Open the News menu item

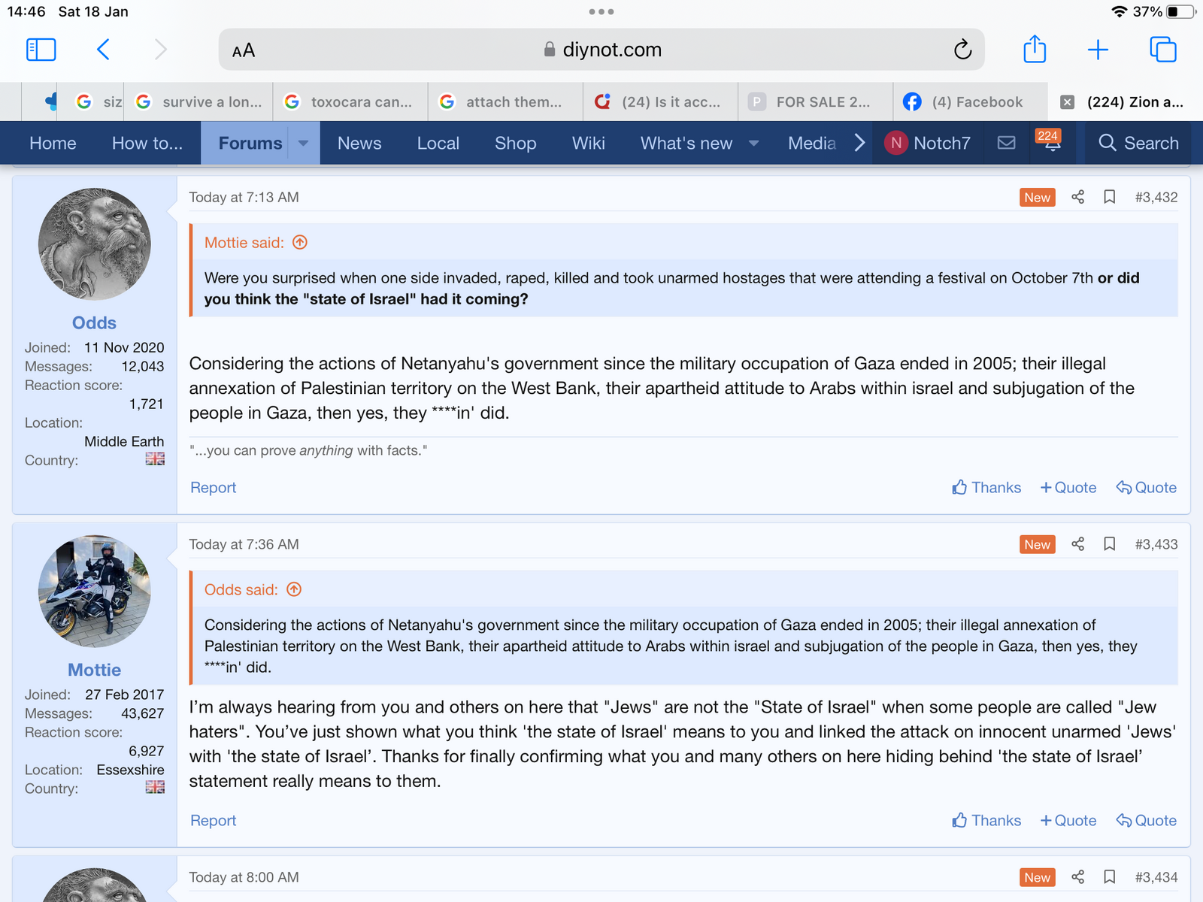coord(359,143)
